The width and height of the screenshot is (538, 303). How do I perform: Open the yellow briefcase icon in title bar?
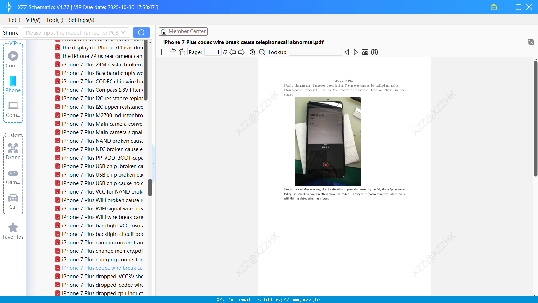[x=494, y=7]
